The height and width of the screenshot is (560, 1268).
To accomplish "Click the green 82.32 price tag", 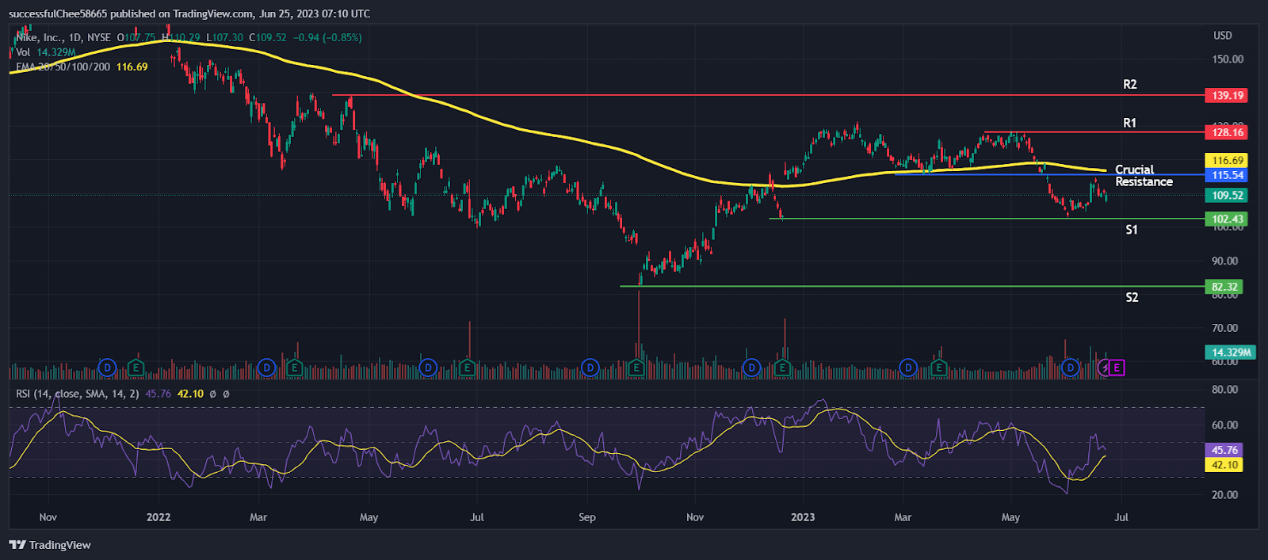I will 1224,287.
